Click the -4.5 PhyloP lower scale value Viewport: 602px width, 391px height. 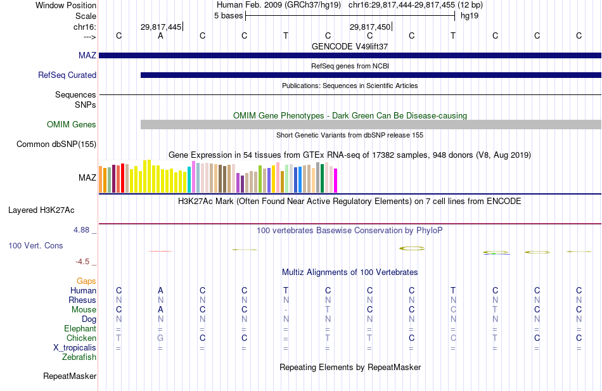pyautogui.click(x=82, y=262)
